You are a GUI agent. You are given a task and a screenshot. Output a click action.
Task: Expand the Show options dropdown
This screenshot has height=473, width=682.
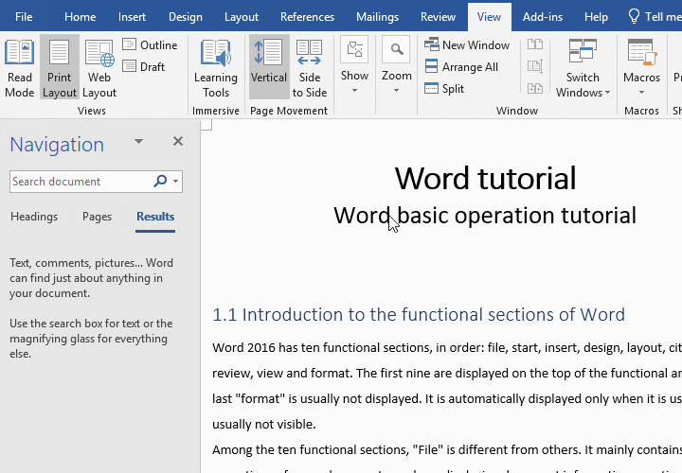(354, 65)
